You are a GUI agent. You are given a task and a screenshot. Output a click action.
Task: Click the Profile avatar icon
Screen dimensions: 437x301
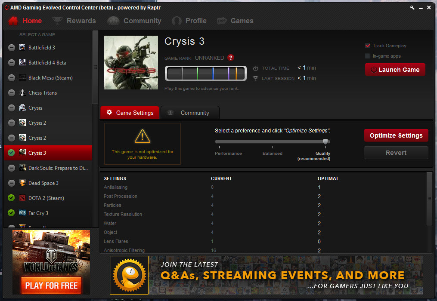177,21
